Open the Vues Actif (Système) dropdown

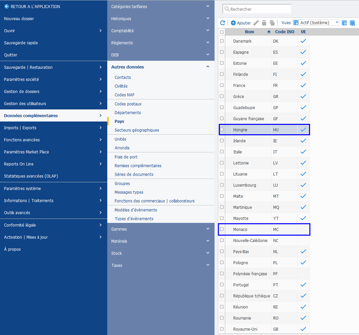tap(316, 22)
